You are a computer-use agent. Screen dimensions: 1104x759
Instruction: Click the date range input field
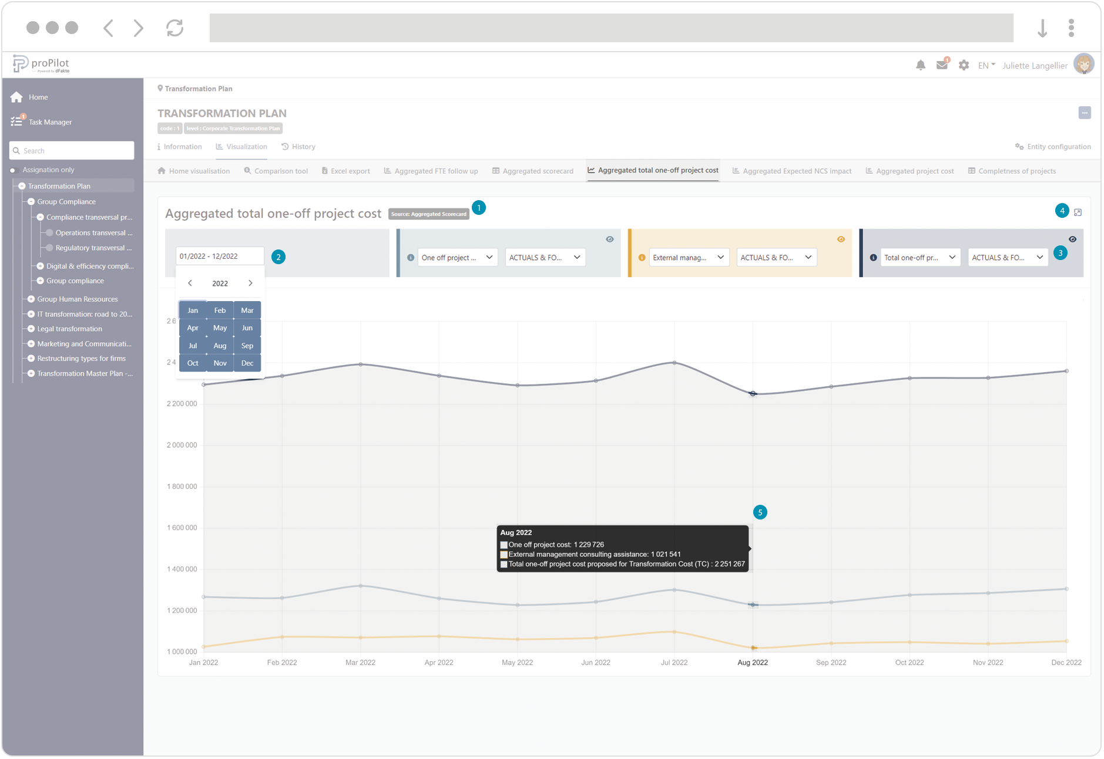(220, 257)
